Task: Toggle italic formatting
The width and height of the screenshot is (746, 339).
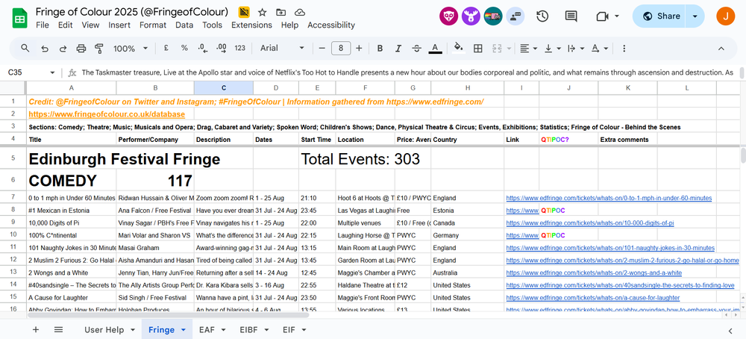Action: [398, 48]
